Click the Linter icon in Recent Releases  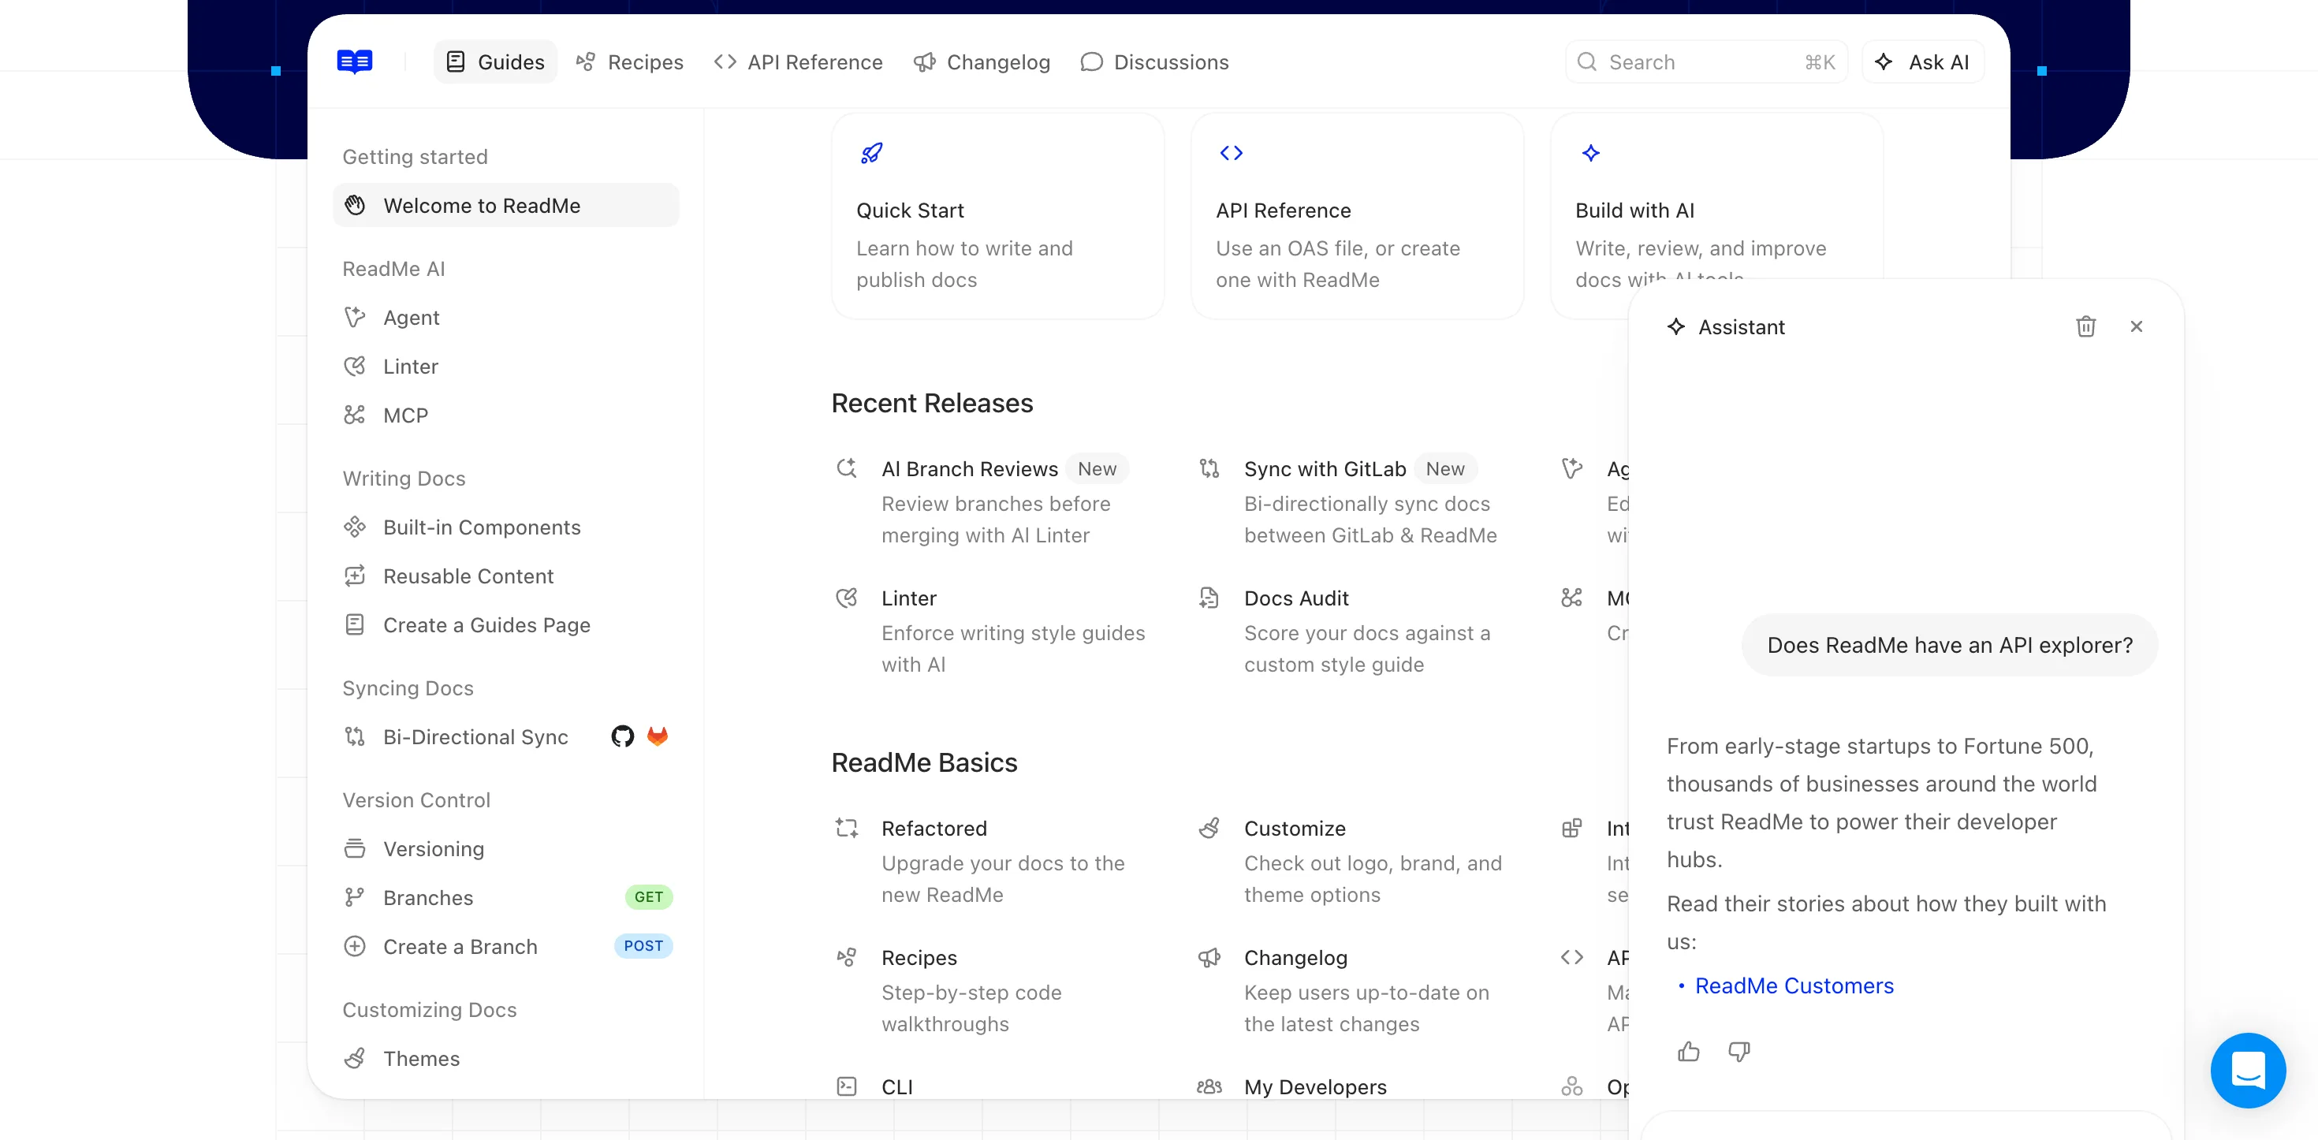click(x=847, y=598)
